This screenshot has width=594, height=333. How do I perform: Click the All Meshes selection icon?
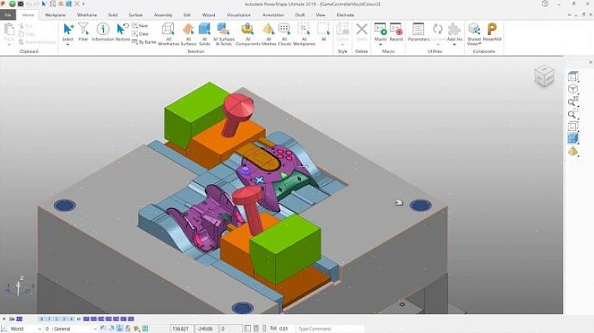[268, 32]
